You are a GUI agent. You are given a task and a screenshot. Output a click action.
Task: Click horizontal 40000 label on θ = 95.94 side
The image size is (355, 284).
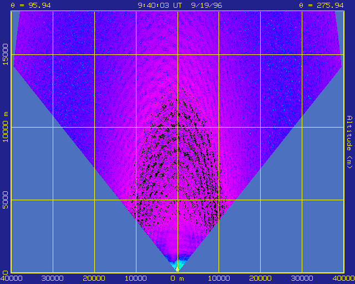pyautogui.click(x=11, y=278)
